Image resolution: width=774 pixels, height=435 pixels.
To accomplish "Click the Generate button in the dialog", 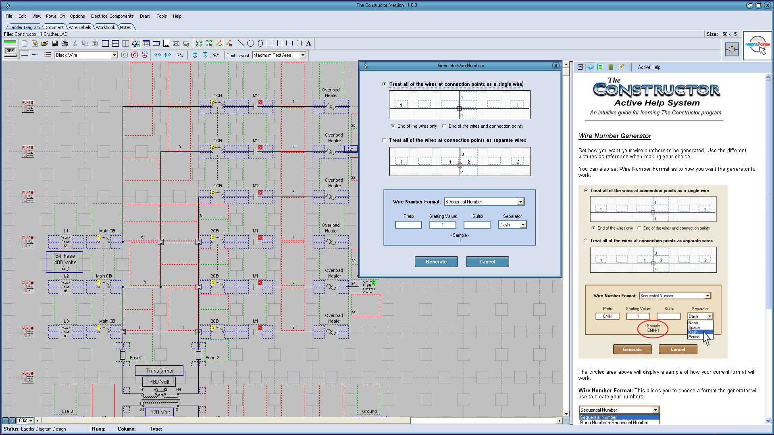I will pyautogui.click(x=436, y=261).
